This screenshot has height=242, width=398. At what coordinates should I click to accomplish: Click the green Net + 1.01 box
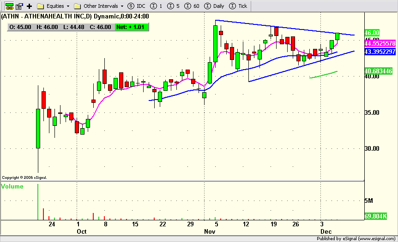(131, 27)
